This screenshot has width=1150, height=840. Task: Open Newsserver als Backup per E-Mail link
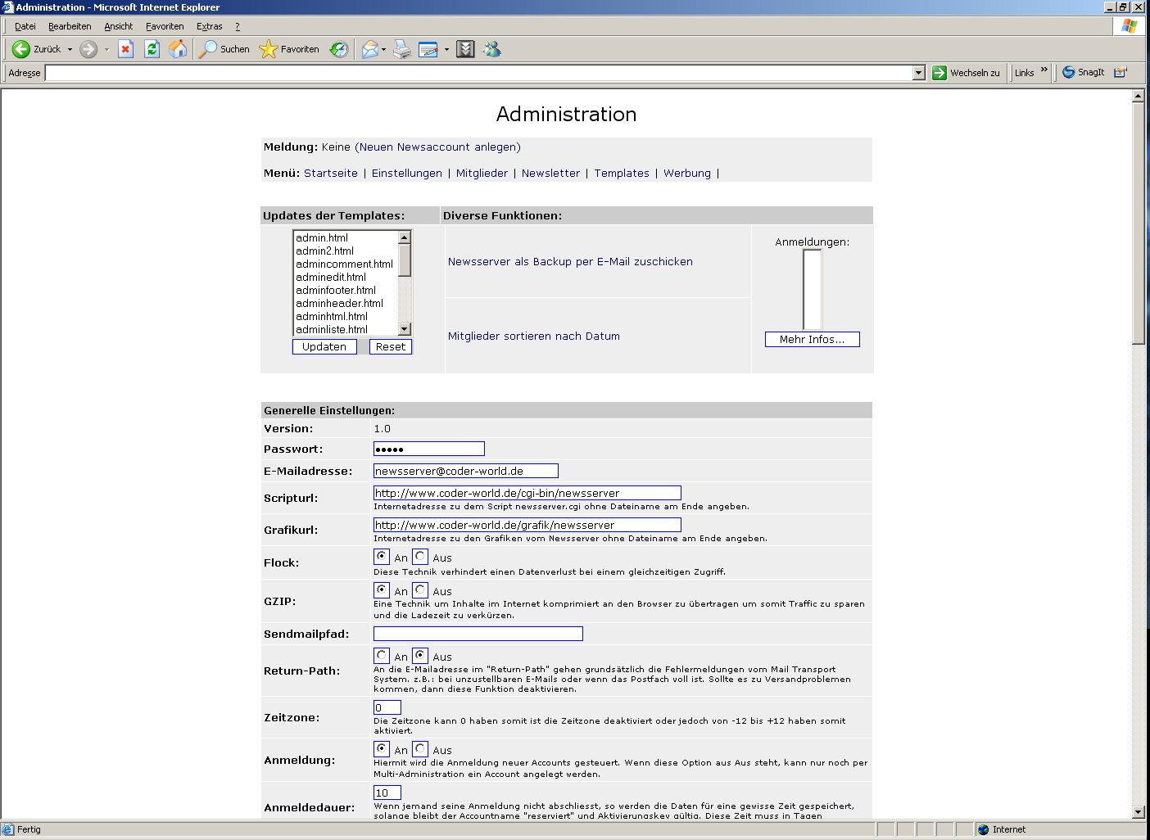click(x=570, y=262)
